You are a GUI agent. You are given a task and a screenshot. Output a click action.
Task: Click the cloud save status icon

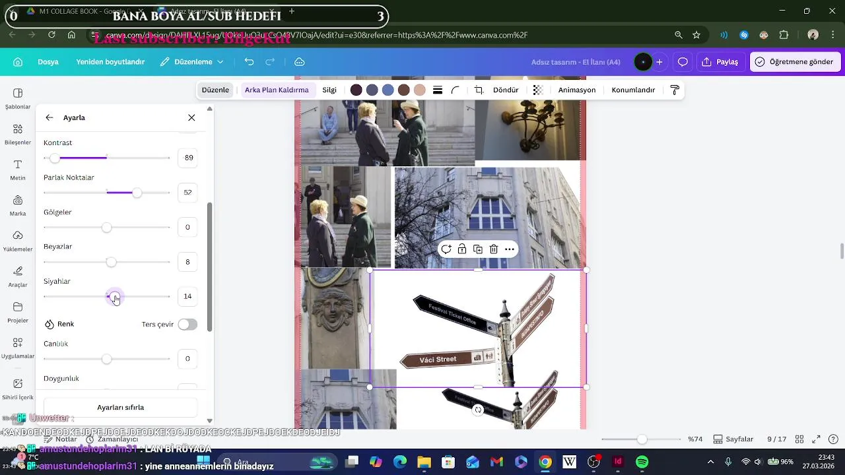[x=299, y=62]
